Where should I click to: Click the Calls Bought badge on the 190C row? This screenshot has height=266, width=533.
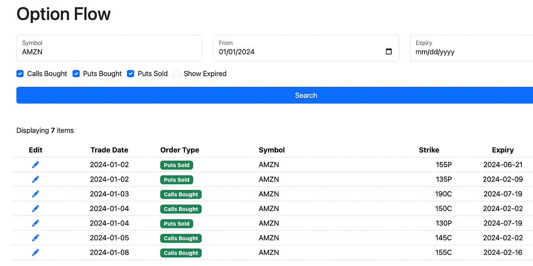pos(181,194)
